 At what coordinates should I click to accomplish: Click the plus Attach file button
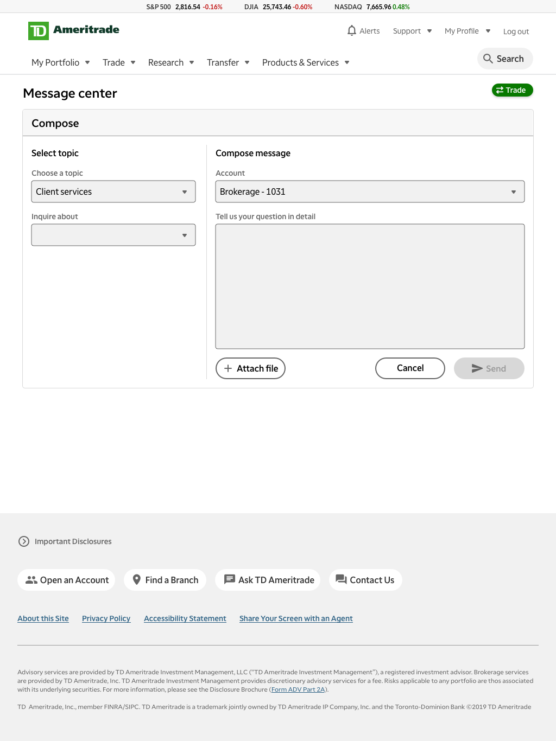(250, 368)
